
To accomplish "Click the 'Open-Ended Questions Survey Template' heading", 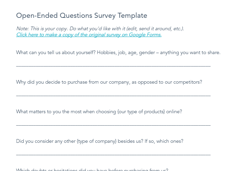I will [82, 16].
